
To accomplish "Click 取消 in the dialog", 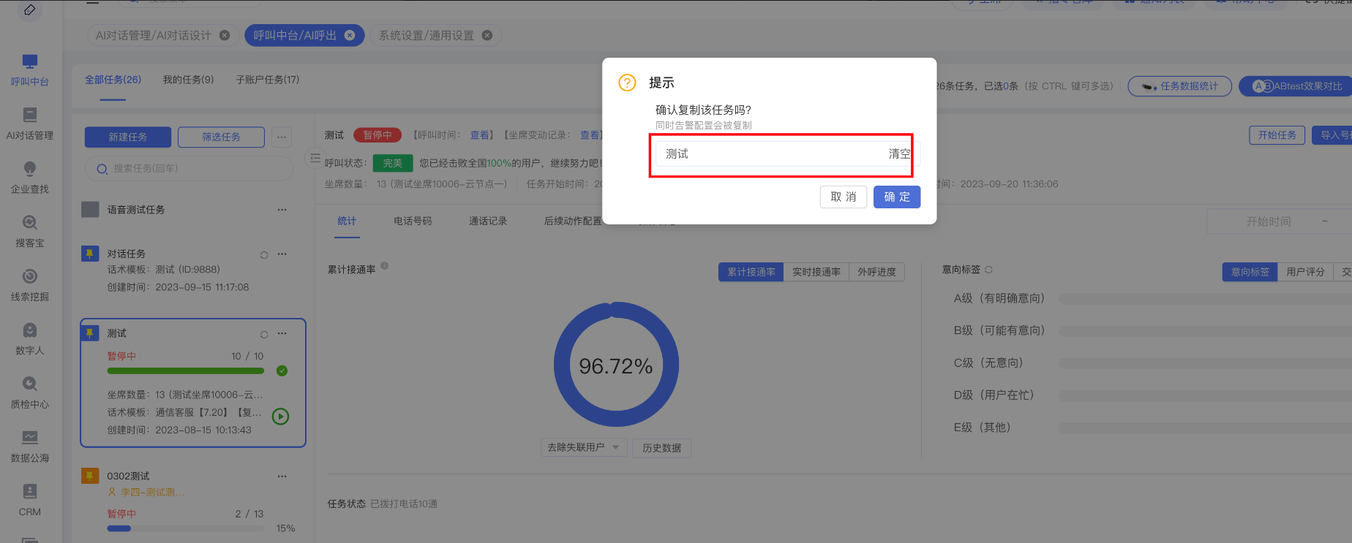I will [x=843, y=197].
